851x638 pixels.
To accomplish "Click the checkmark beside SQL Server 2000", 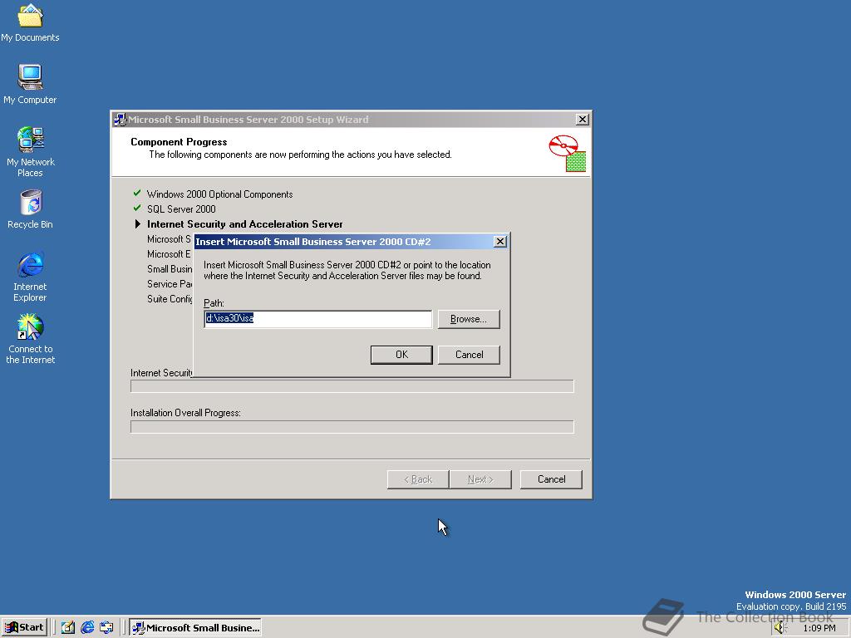I will point(137,209).
